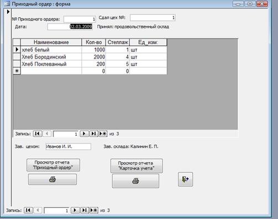Click print icon under 'Карточка учета' report
Screen dimensions: 278x219
pos(135,181)
